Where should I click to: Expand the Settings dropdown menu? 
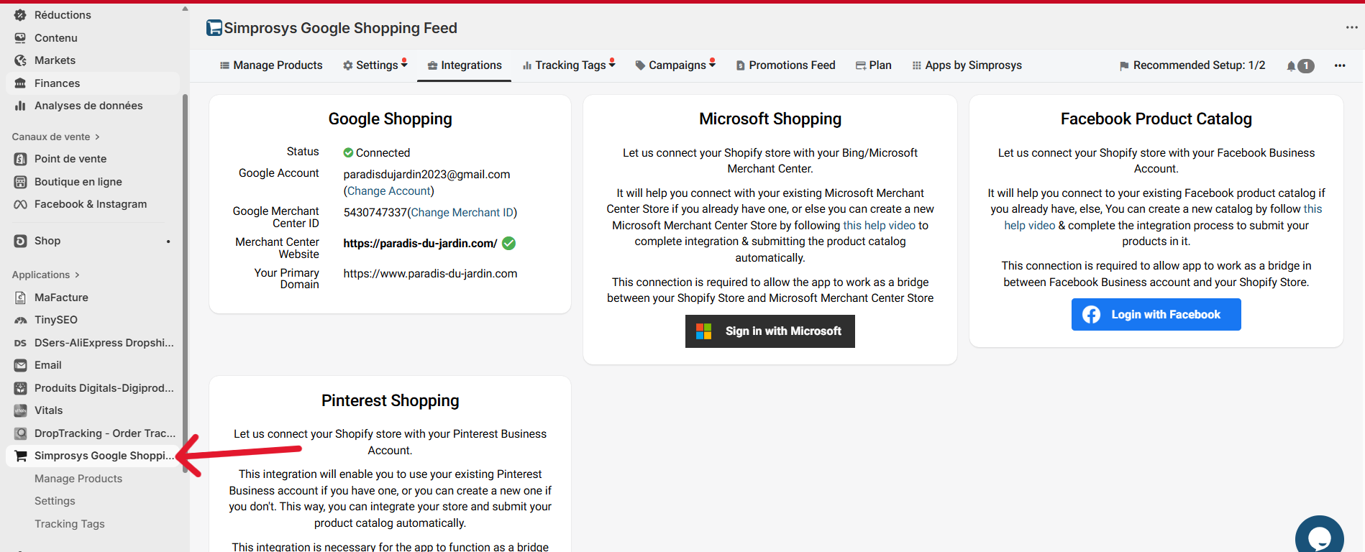[x=375, y=65]
